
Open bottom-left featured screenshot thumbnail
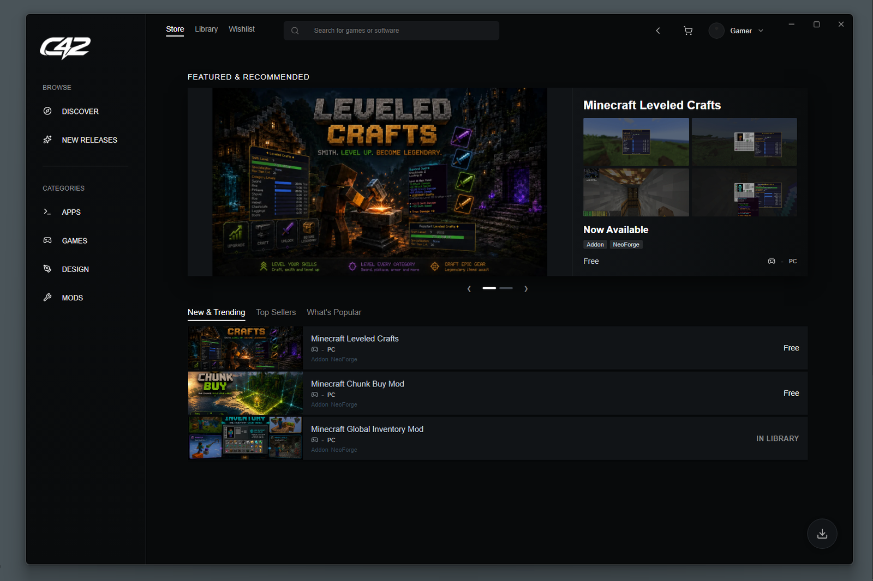636,192
